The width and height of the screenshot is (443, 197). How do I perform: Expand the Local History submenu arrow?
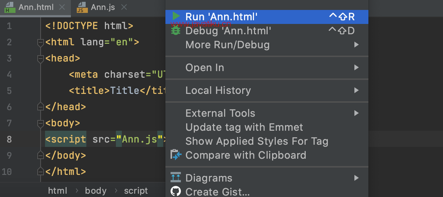pyautogui.click(x=356, y=91)
